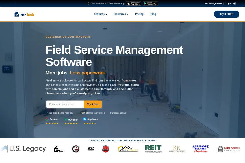Image resolution: width=245 pixels, height=163 pixels.
Task: Click 'TRUSTED BY CONTRACTORS AND FIELD SERVICE TEAMS' text
Action: [x=122, y=141]
